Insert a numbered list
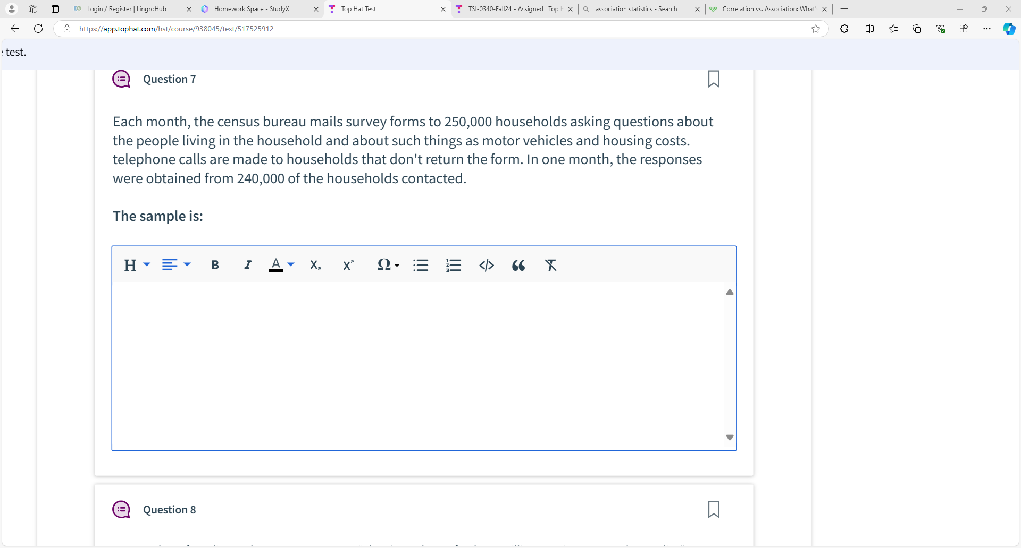 coord(454,265)
